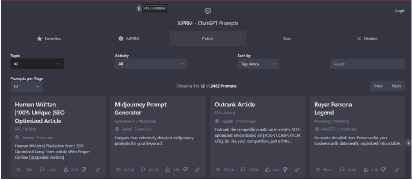Open the Hidden tab
This screenshot has height=180, width=412.
click(x=367, y=39)
